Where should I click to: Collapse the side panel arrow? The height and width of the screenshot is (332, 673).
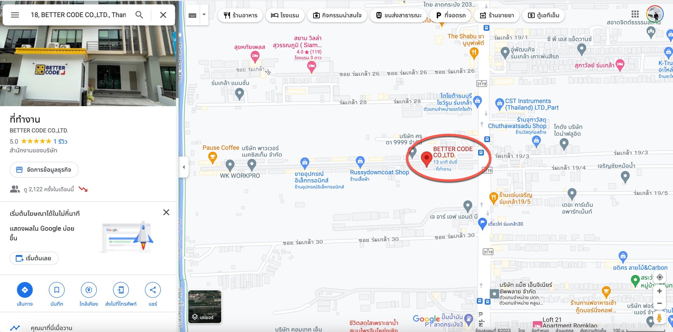(x=184, y=167)
